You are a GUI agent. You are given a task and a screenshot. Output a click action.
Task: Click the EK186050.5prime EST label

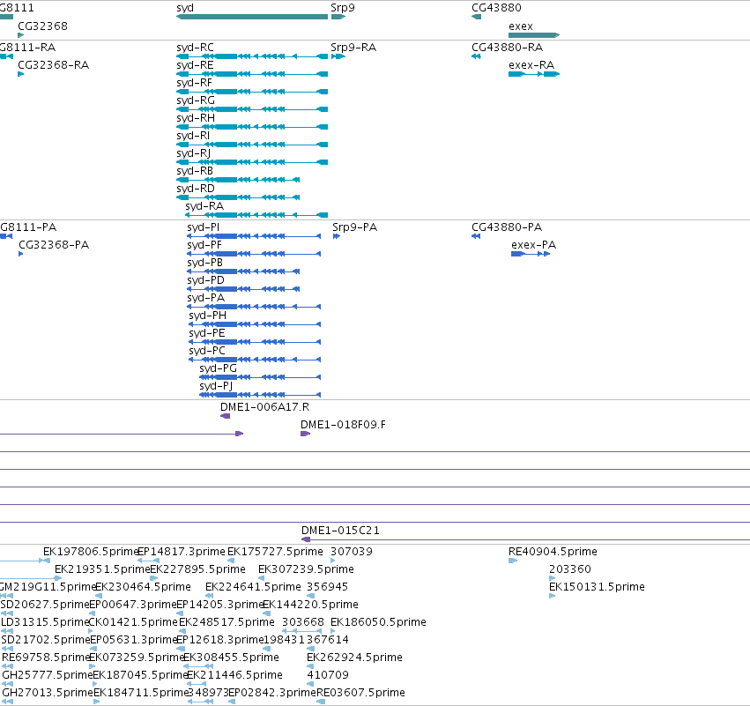point(378,622)
